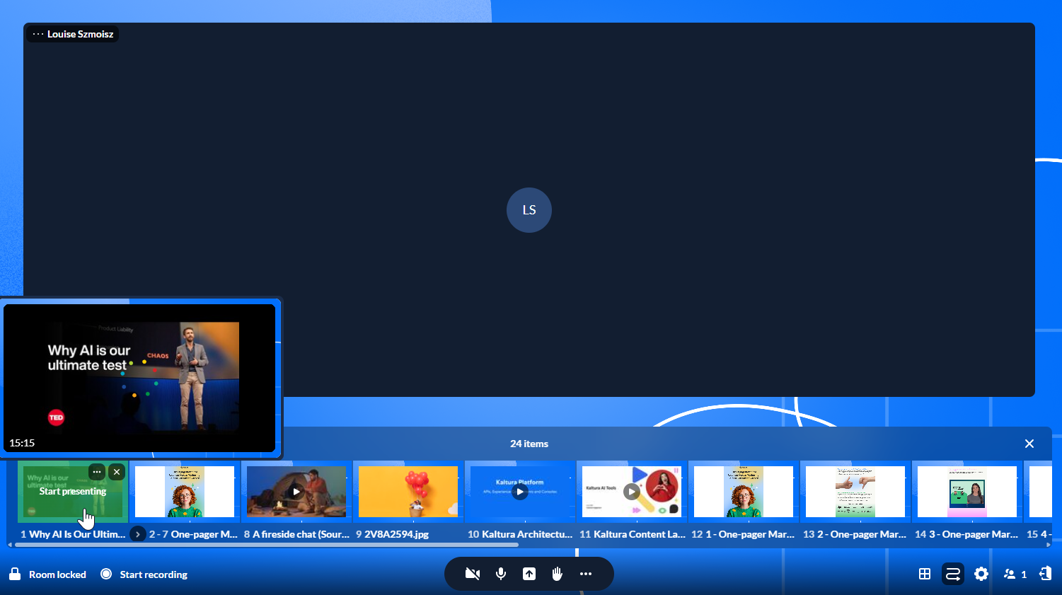Click title '12 1 - One-pager Mar...'
This screenshot has height=595, width=1062.
coord(744,534)
